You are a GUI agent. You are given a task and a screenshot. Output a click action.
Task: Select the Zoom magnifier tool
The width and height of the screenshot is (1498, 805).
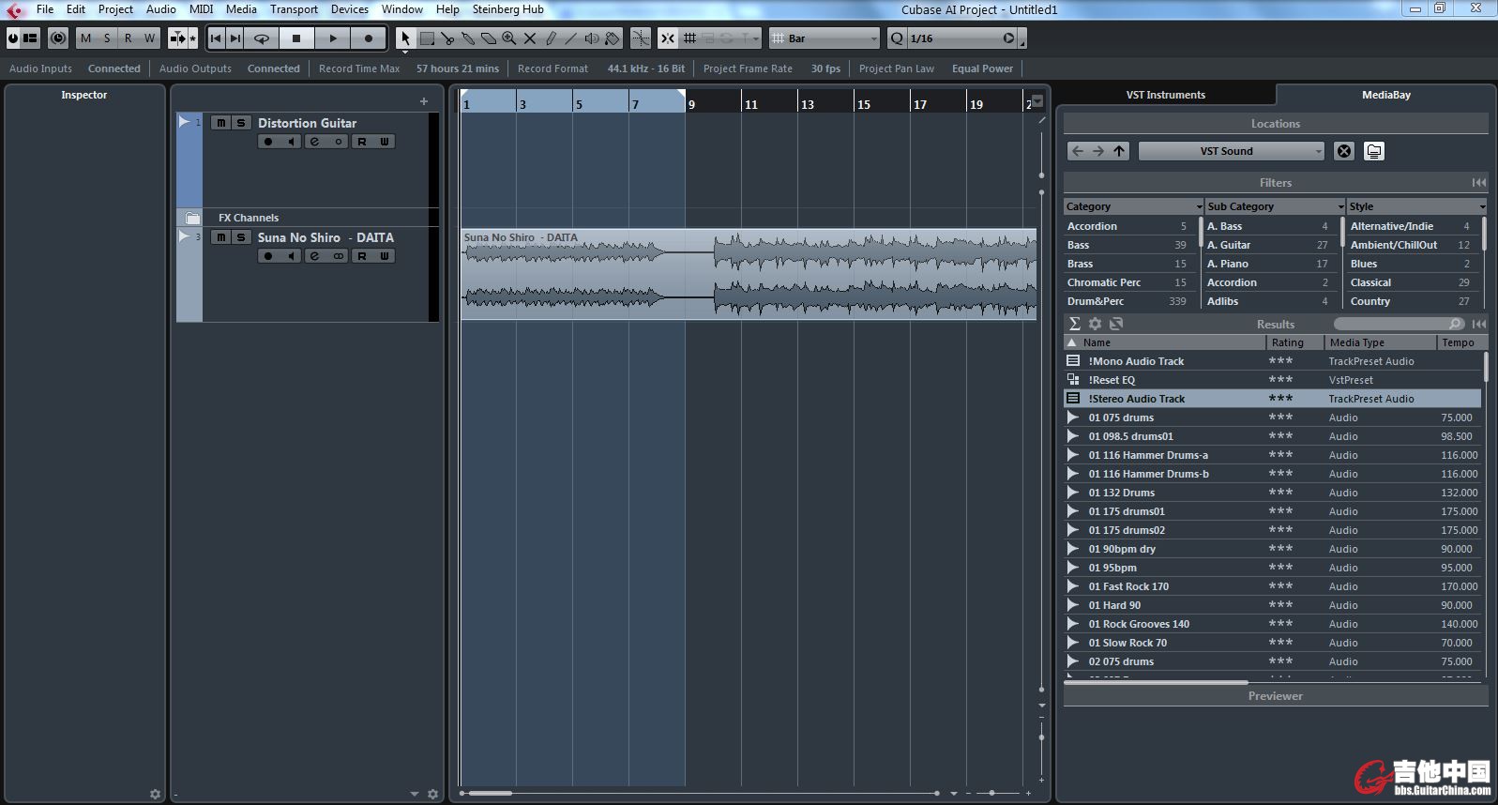coord(509,38)
